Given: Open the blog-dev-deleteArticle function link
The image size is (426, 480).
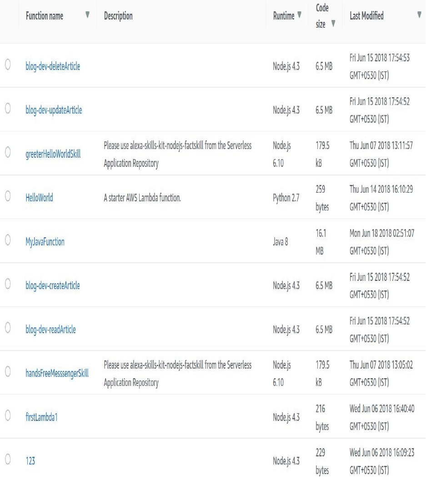Looking at the screenshot, I should pos(53,66).
